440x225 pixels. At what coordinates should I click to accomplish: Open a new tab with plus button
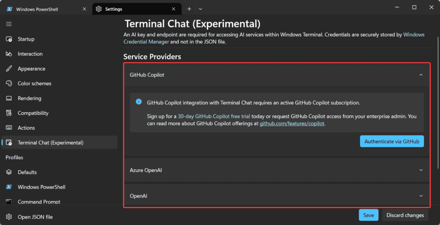[x=189, y=9]
